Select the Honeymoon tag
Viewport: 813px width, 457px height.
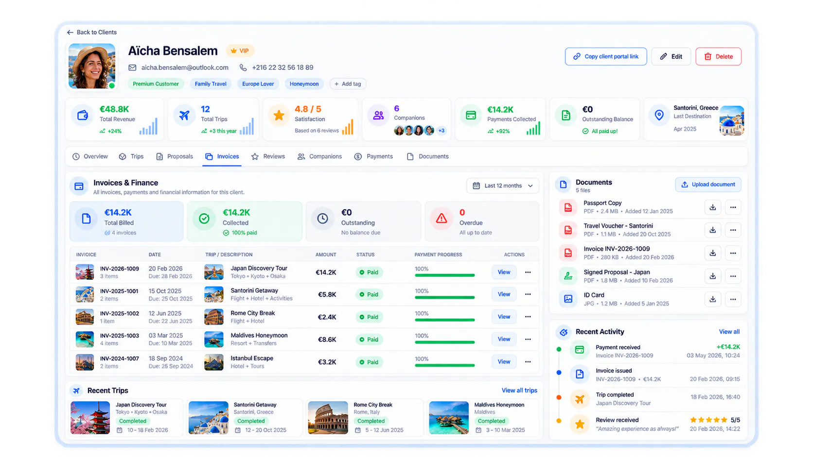pyautogui.click(x=304, y=84)
